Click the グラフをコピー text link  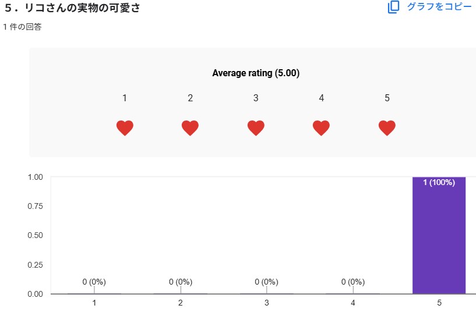[x=439, y=7]
